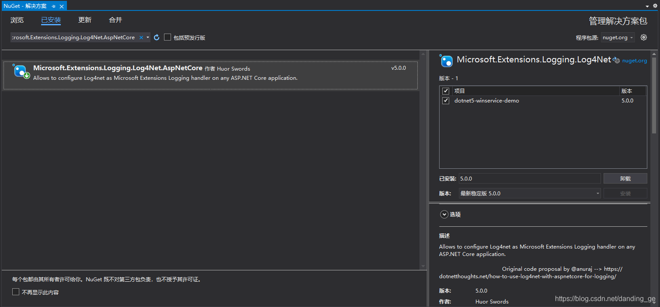Toggle the 包括预发行版 checkbox
660x307 pixels.
(x=168, y=38)
